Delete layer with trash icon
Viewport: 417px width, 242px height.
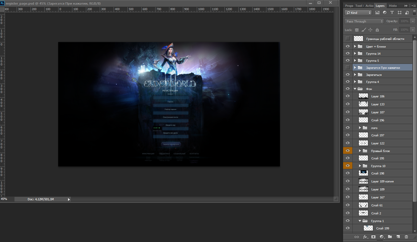(406, 237)
